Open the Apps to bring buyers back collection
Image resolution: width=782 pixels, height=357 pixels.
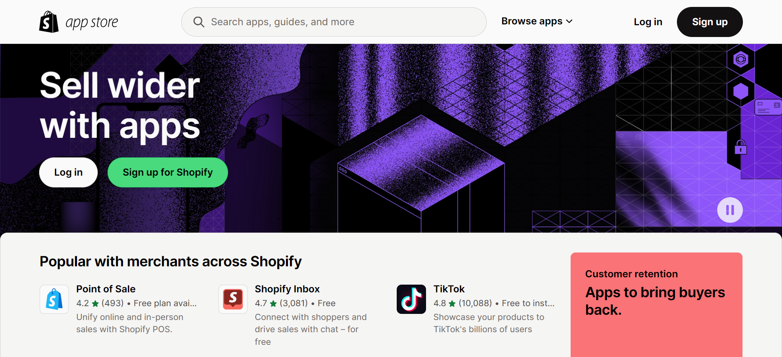click(655, 301)
